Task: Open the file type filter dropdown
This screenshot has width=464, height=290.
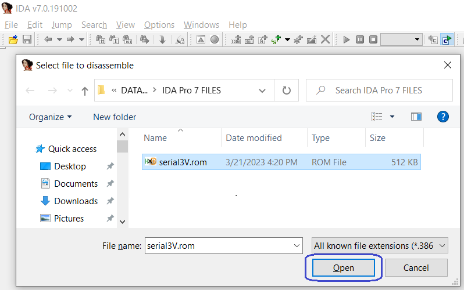Action: coord(380,246)
